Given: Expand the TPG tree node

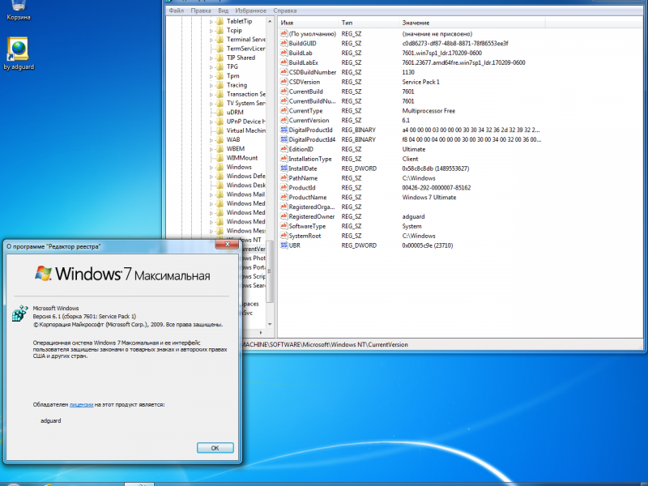Looking at the screenshot, I should click(x=211, y=67).
